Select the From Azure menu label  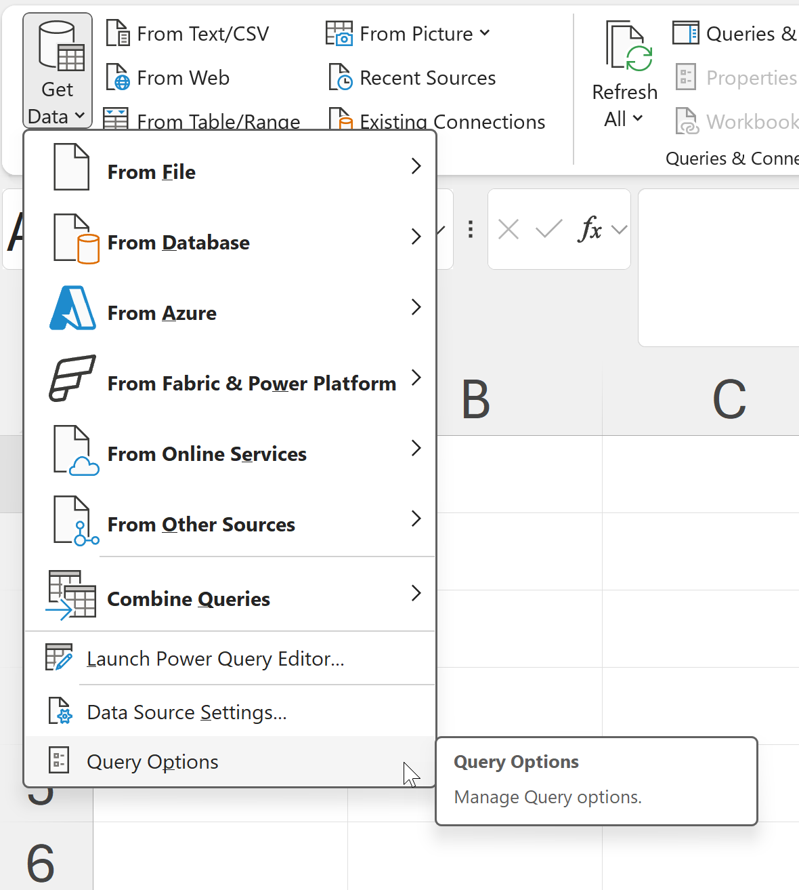163,313
